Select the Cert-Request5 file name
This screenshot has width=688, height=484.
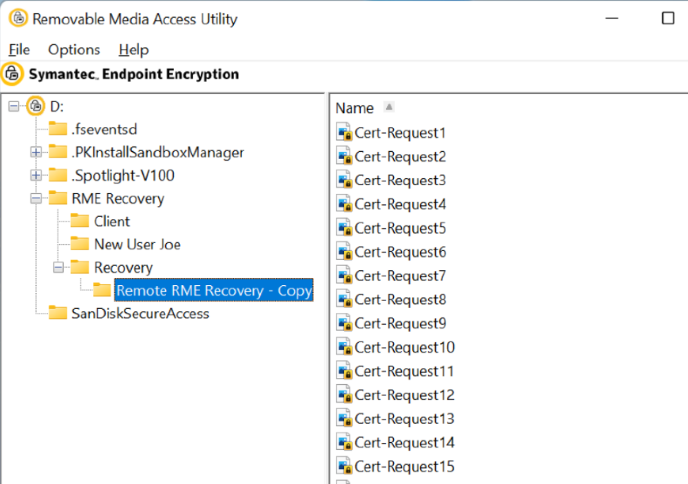point(400,228)
